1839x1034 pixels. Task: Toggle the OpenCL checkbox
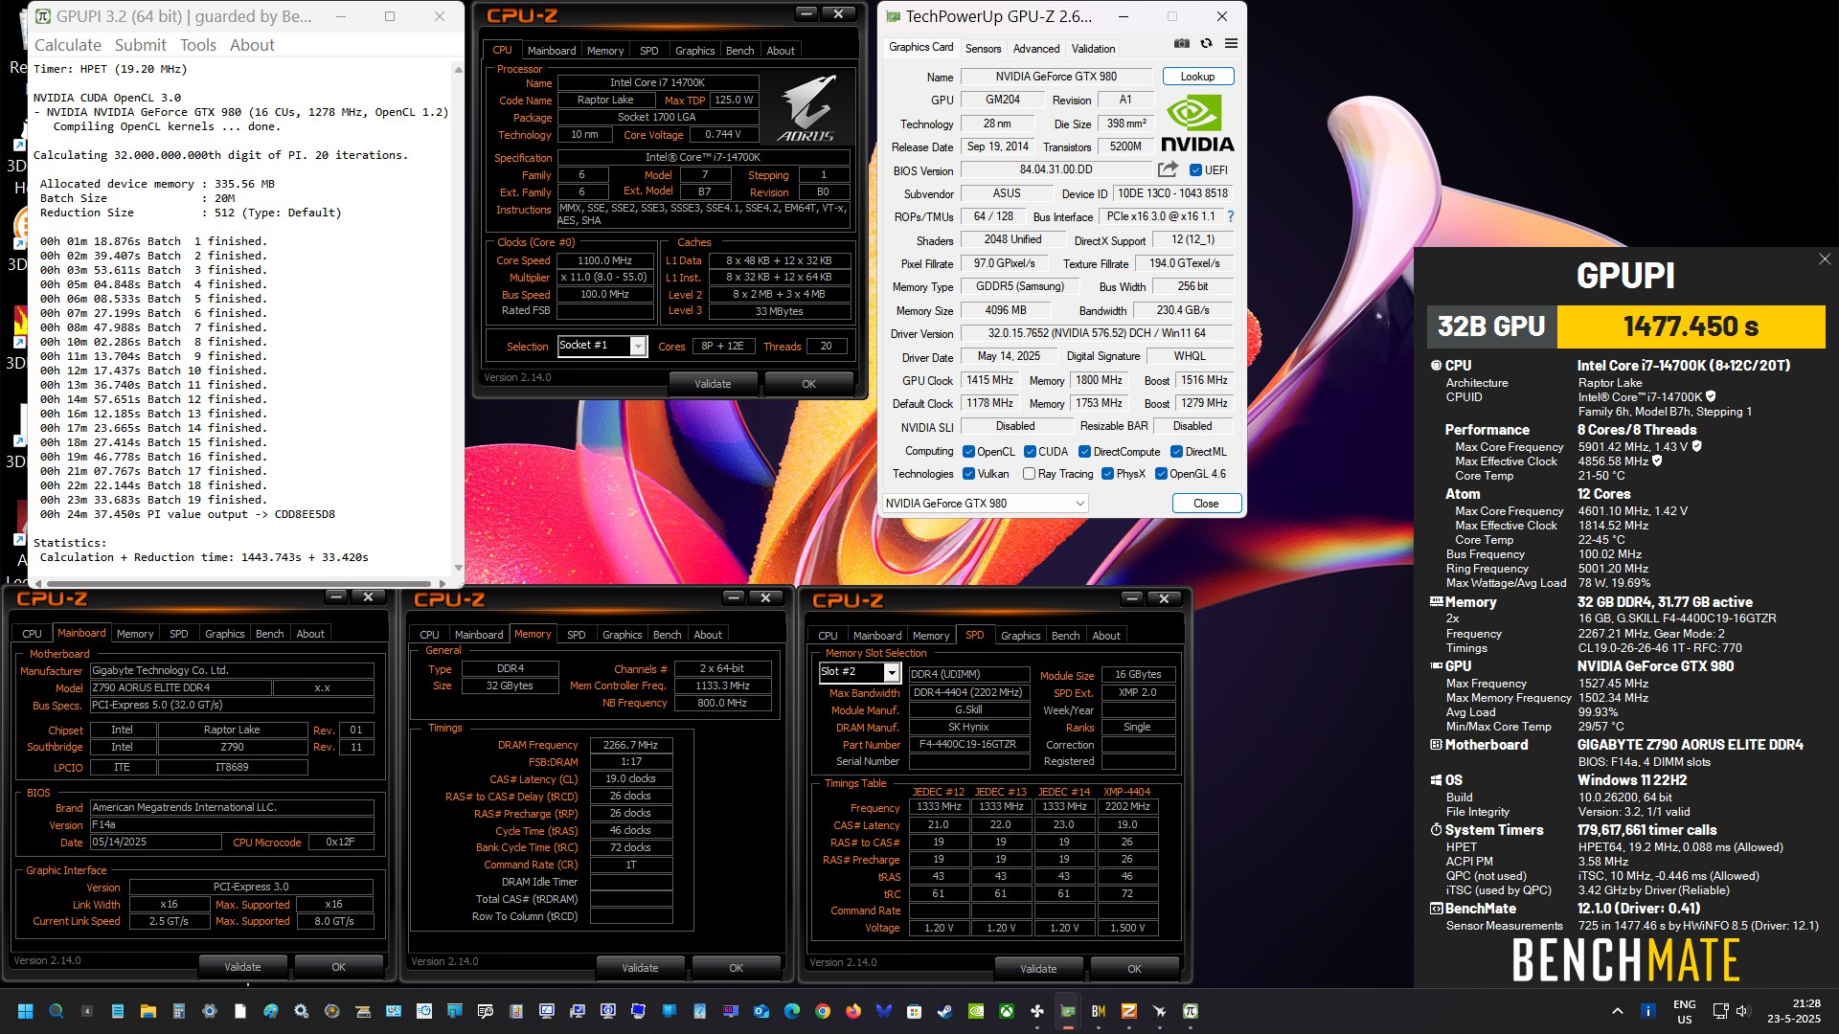tap(968, 452)
